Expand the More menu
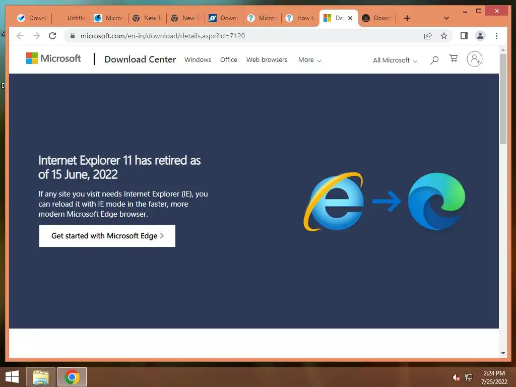 click(310, 60)
